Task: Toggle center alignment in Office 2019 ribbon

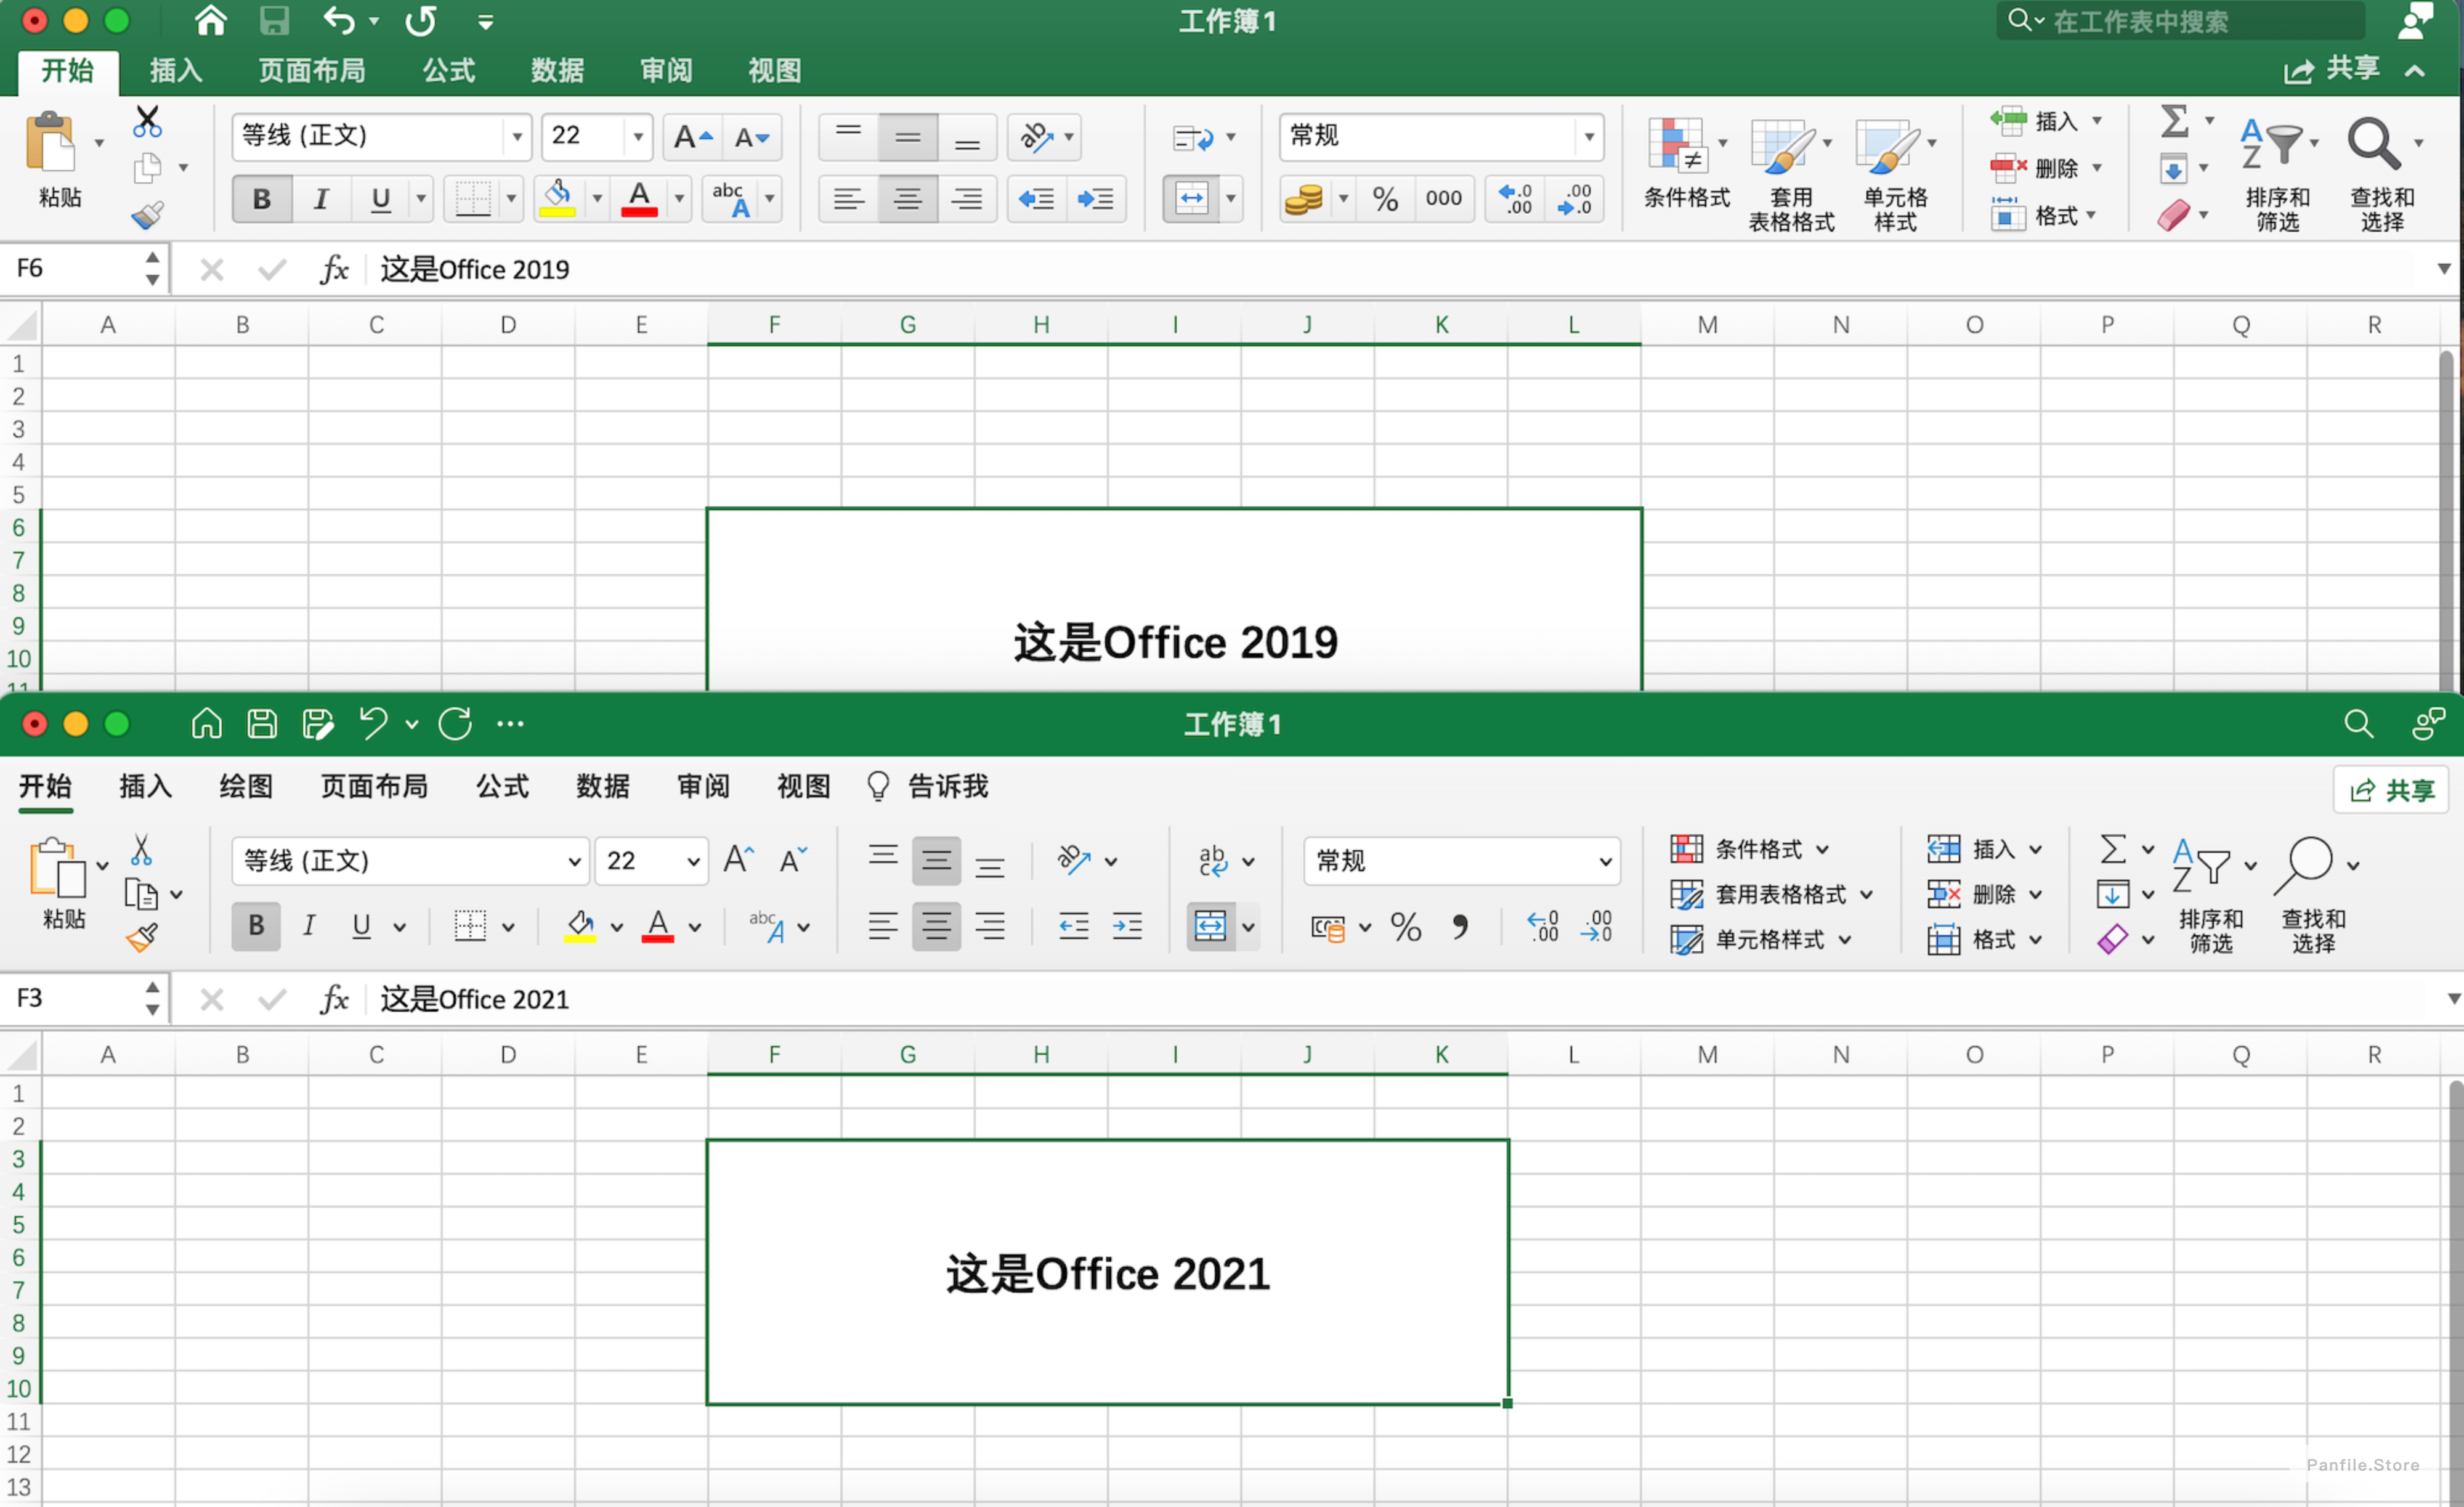Action: (x=908, y=199)
